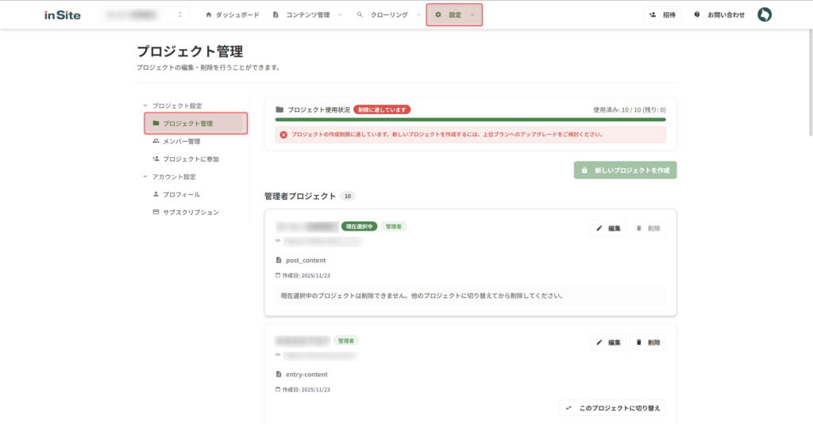Click pencil icon of entry-content project
813x424 pixels.
[x=599, y=342]
